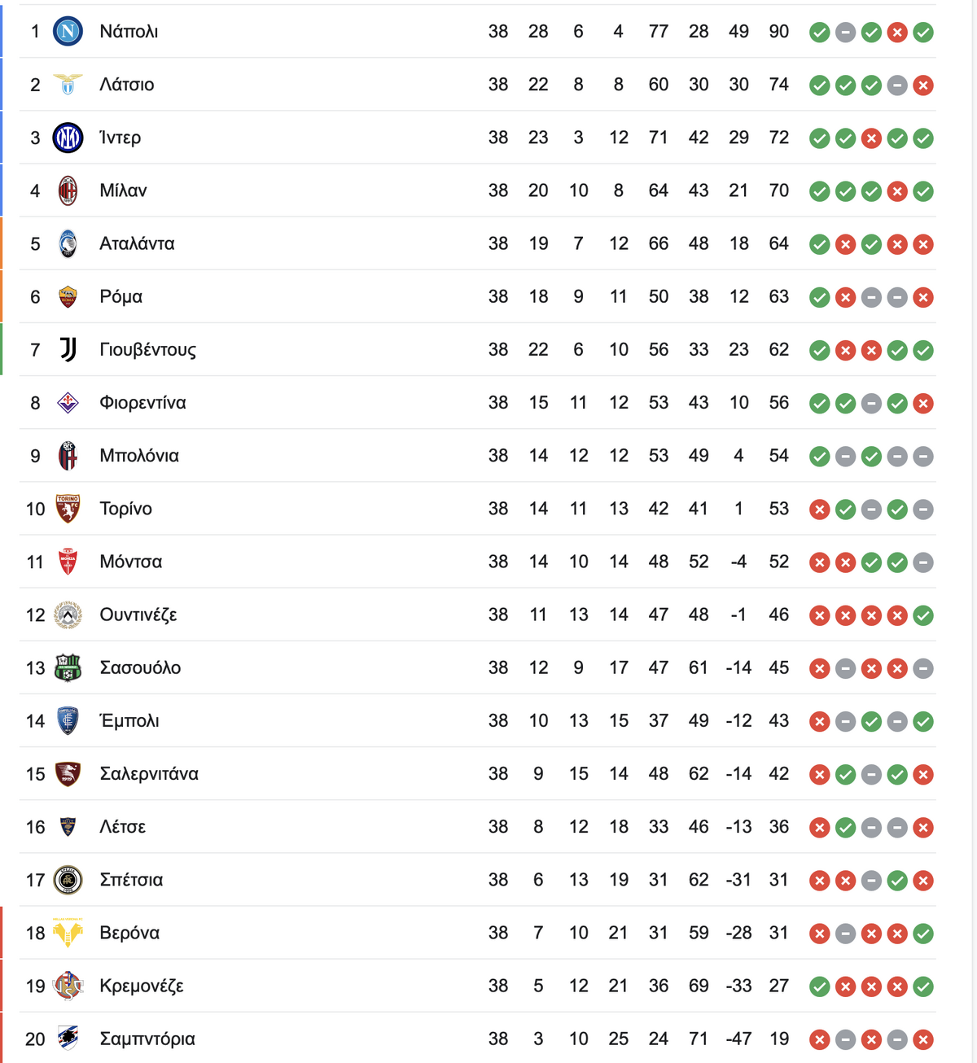Click the Torino bull crest icon

[x=68, y=509]
